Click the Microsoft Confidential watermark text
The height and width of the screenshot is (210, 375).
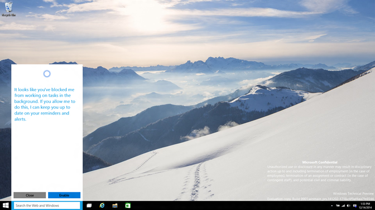tap(320, 162)
